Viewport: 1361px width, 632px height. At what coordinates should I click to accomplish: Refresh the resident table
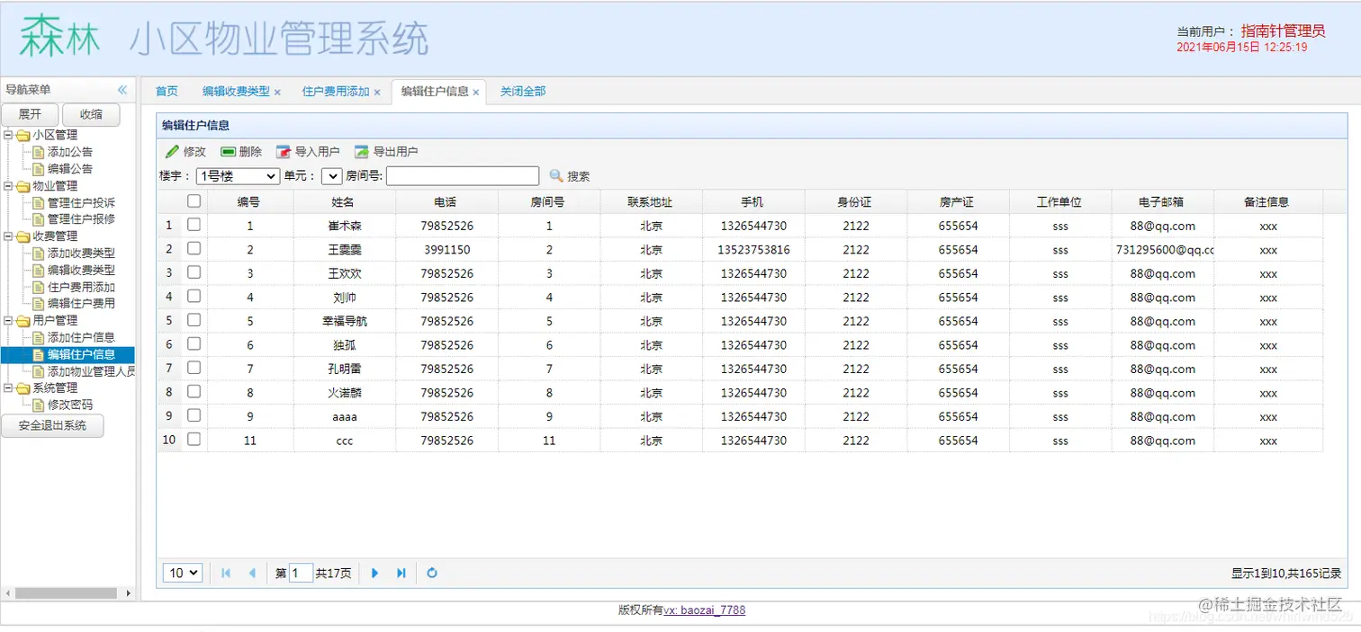(x=432, y=573)
